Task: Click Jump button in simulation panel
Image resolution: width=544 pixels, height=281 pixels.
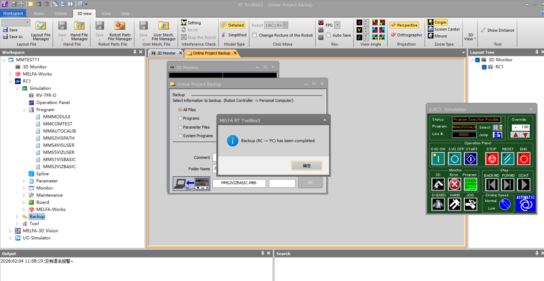Action: (498, 135)
